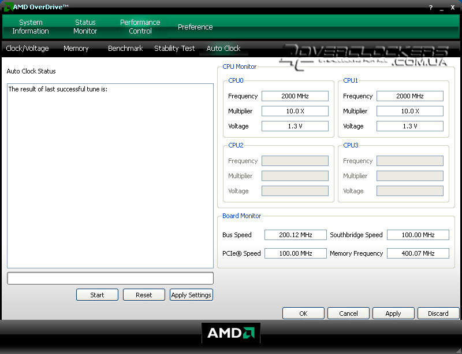Screen dimensions: 462x354
Task: Open help with the question mark icon
Action: tap(431, 8)
